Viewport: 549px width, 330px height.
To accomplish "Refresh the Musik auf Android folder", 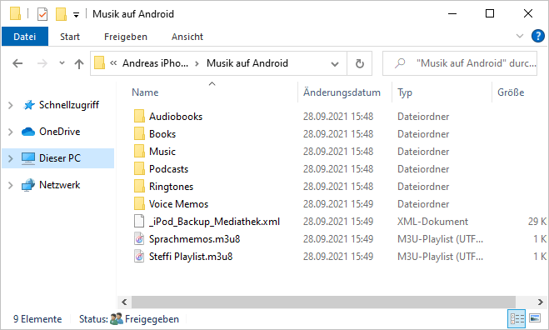I will pyautogui.click(x=360, y=63).
